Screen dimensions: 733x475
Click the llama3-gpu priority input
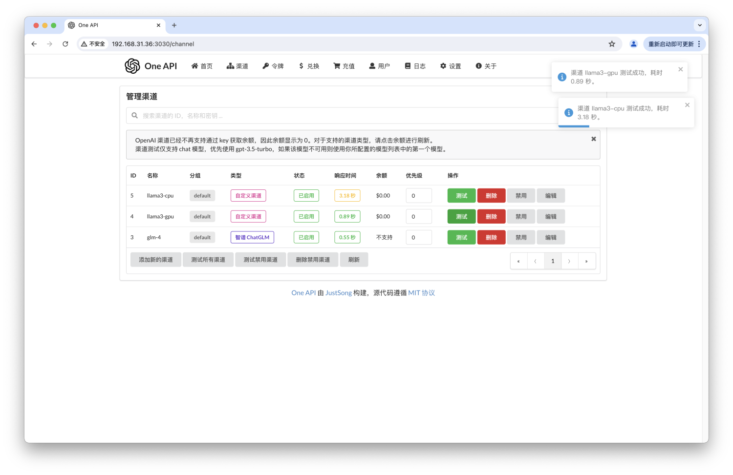click(x=419, y=217)
